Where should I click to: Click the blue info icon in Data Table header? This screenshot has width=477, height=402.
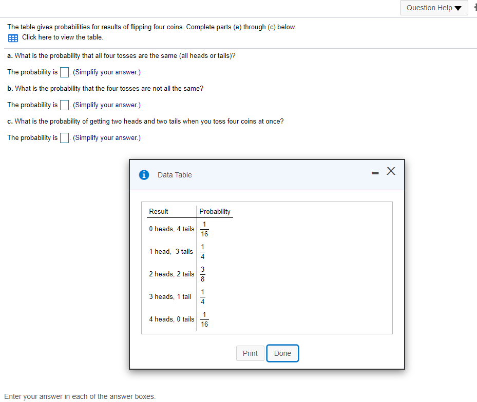click(x=144, y=174)
